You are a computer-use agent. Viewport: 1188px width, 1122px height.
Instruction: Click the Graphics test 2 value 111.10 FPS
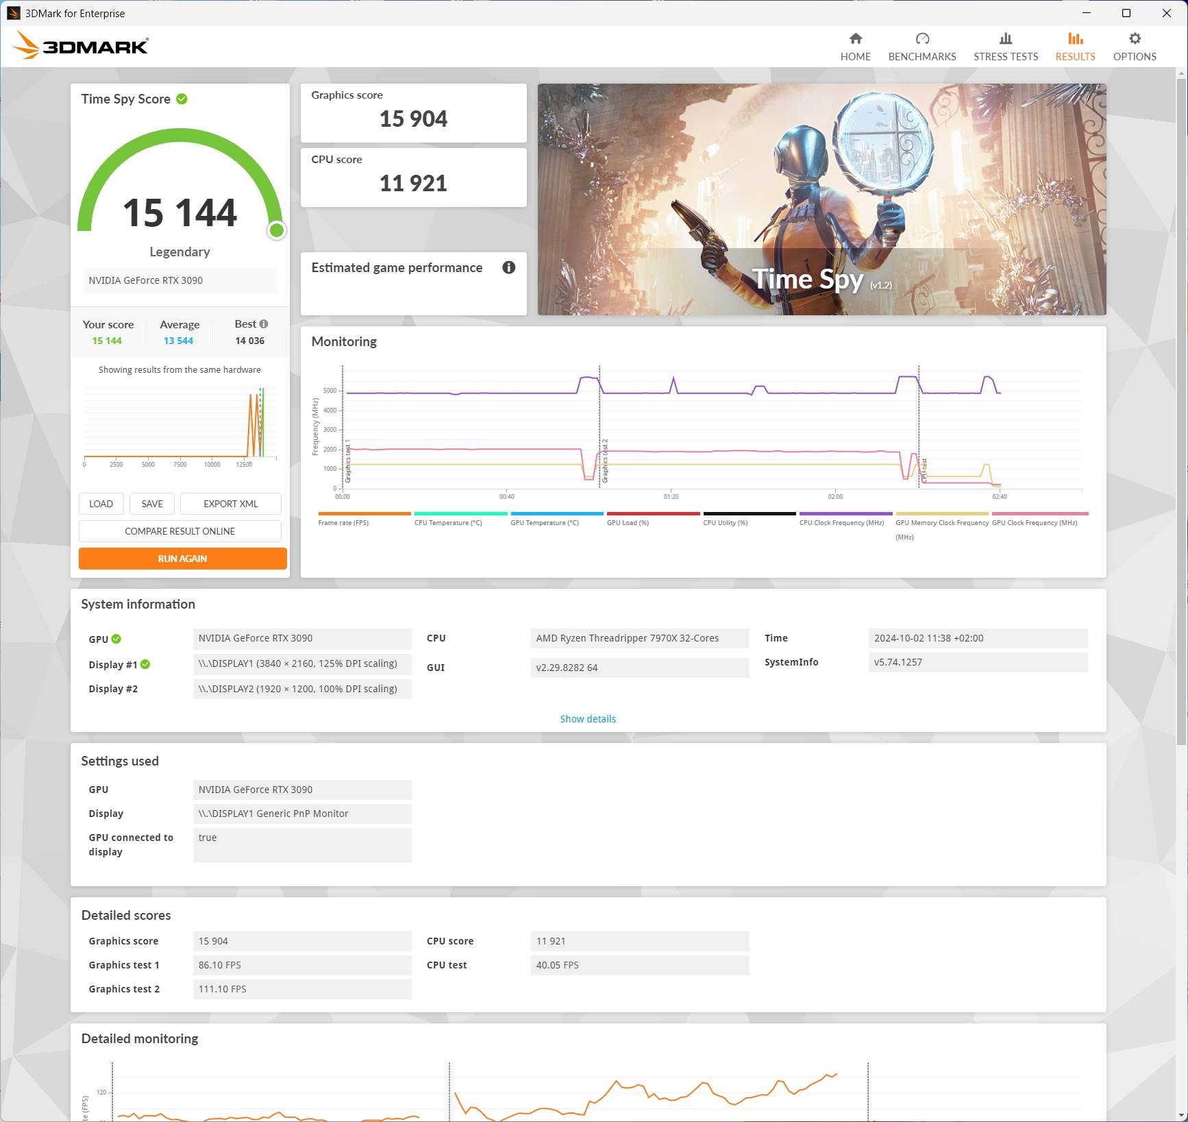pyautogui.click(x=302, y=989)
